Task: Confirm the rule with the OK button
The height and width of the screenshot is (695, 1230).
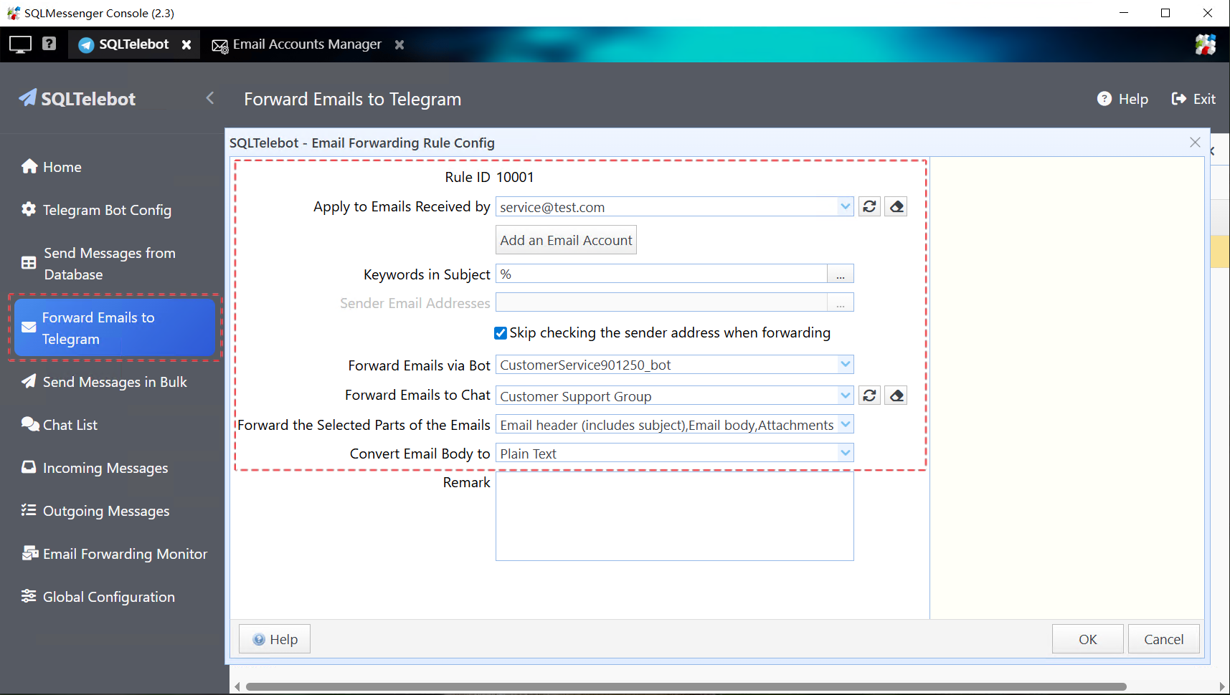Action: [x=1087, y=639]
